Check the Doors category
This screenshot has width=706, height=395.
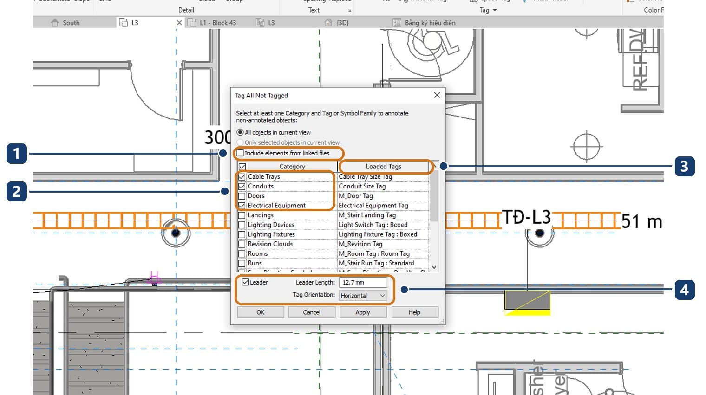tap(242, 196)
